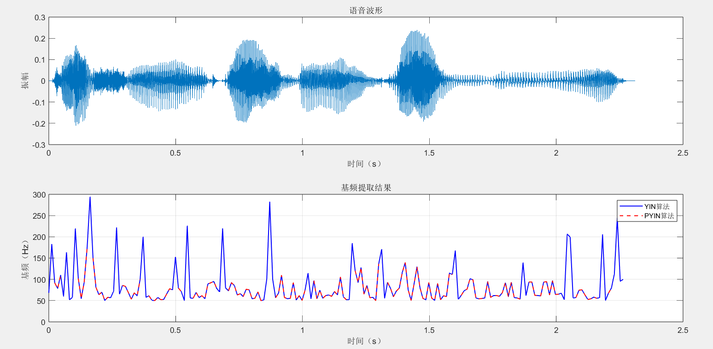Click the tallest YIN pitch peak near 300 Hz

[90, 198]
